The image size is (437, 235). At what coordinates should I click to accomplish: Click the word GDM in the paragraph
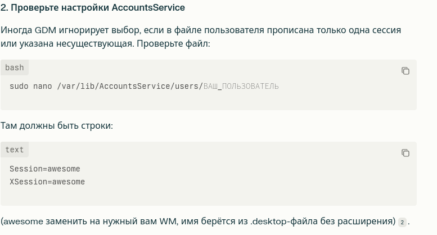click(x=46, y=30)
